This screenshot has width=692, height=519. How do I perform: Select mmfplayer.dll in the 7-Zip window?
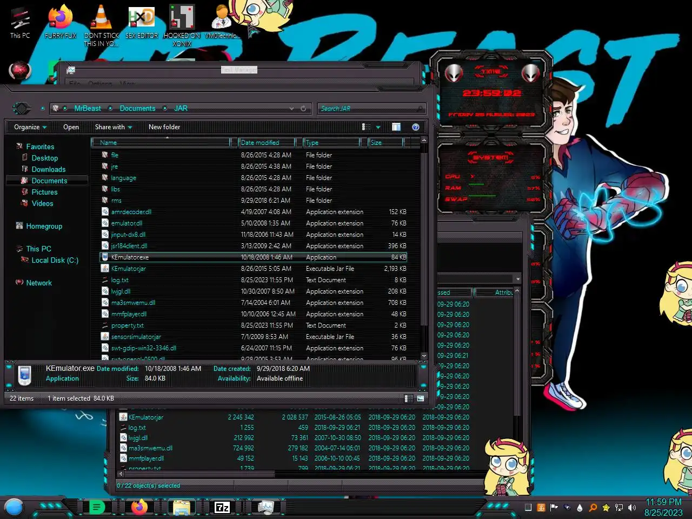pos(146,458)
